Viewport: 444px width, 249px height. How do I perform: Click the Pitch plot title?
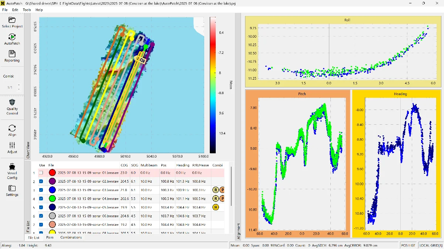tap(302, 94)
